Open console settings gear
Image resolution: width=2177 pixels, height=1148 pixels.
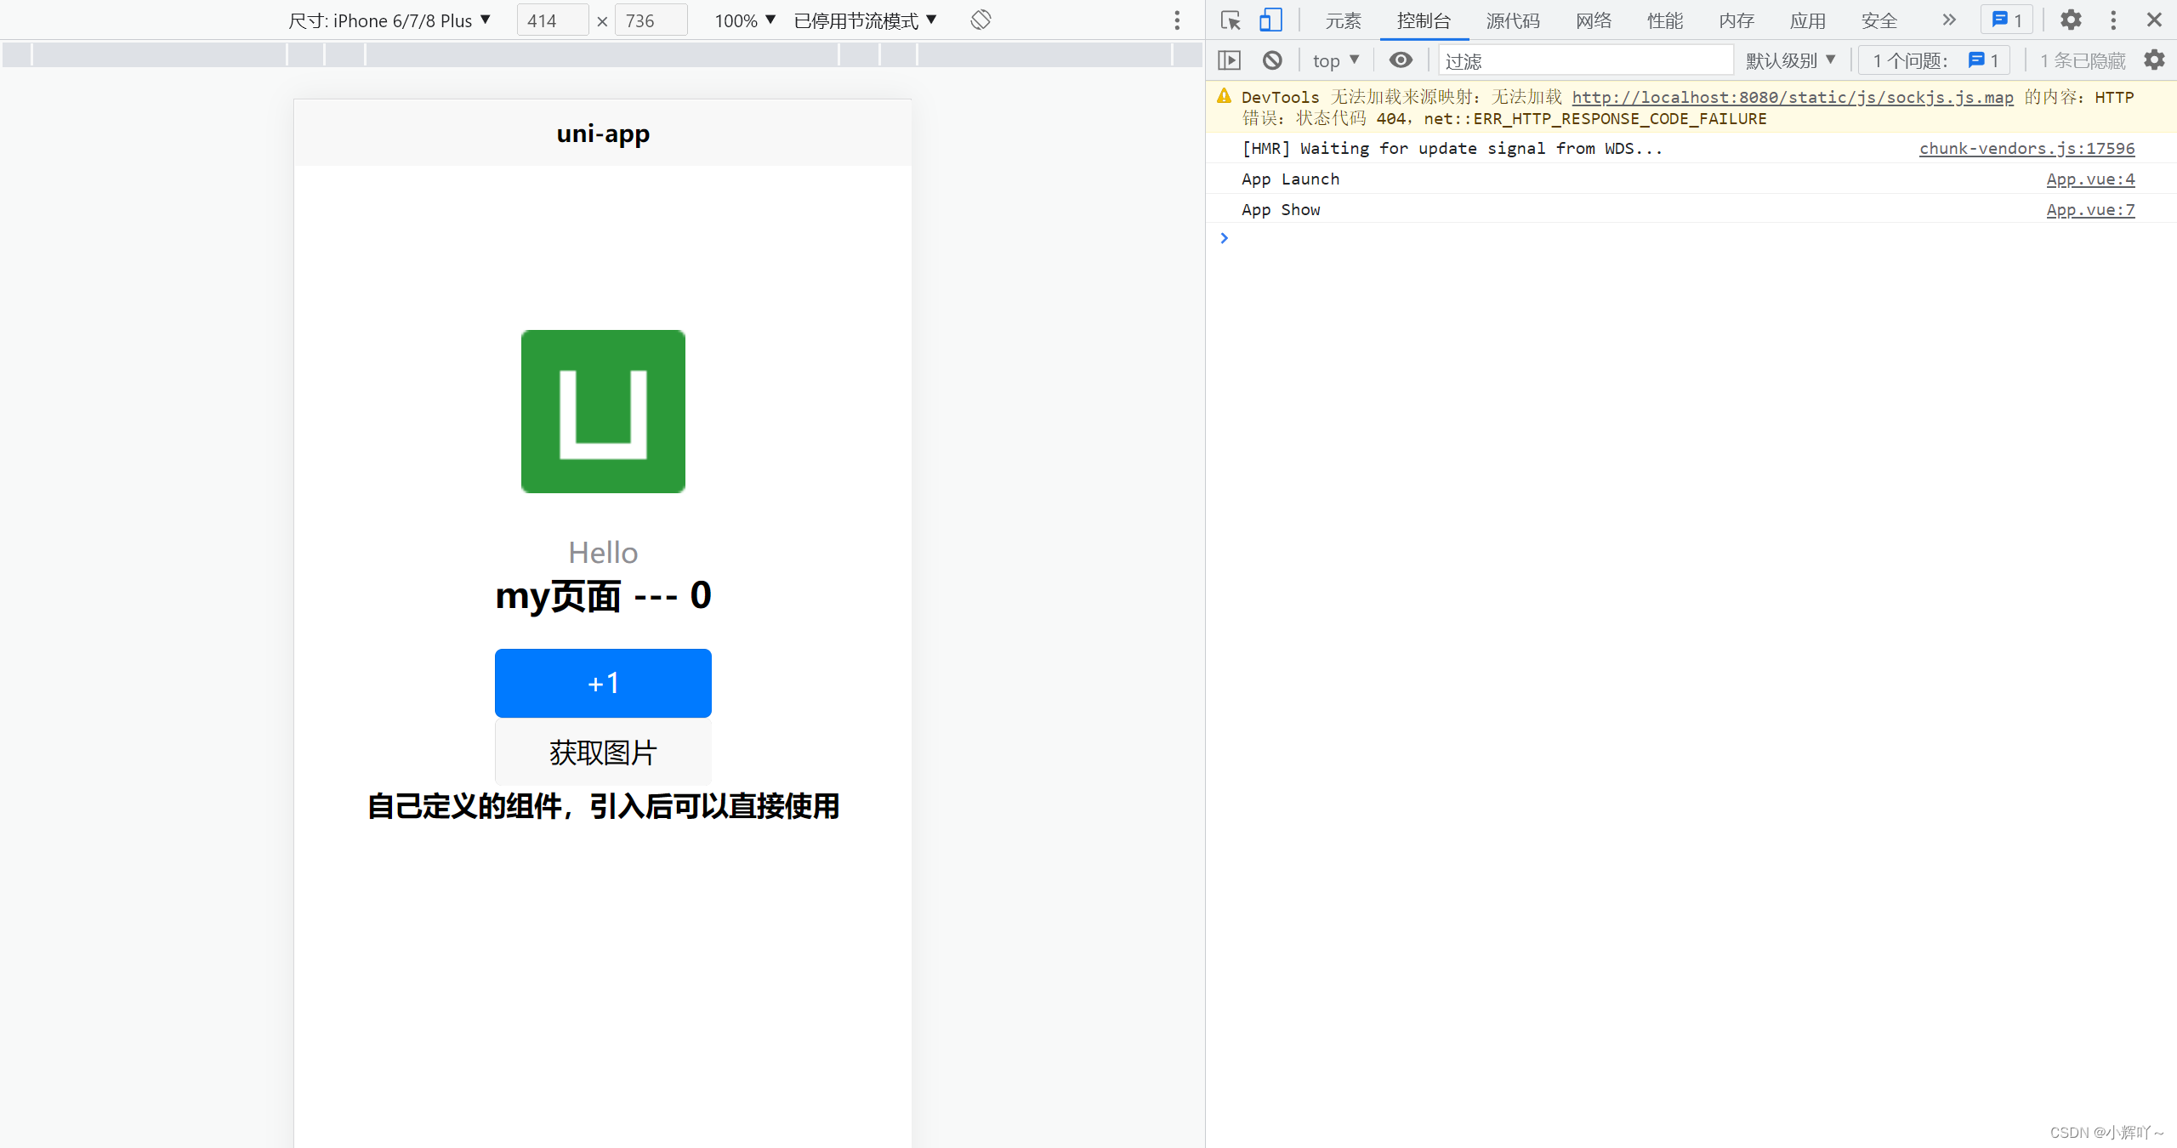(x=2154, y=60)
